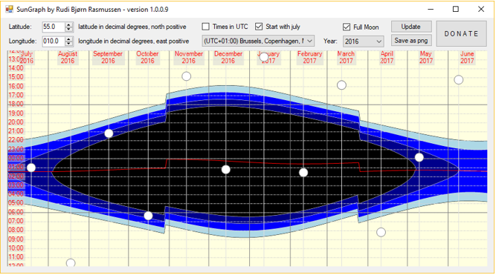Click the Save as png button
The image size is (496, 275).
tap(411, 41)
